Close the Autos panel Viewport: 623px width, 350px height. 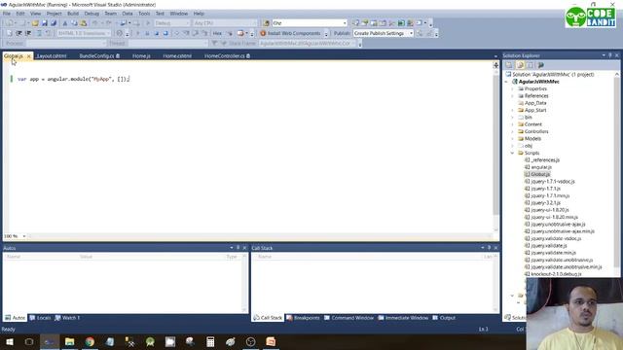(x=244, y=248)
